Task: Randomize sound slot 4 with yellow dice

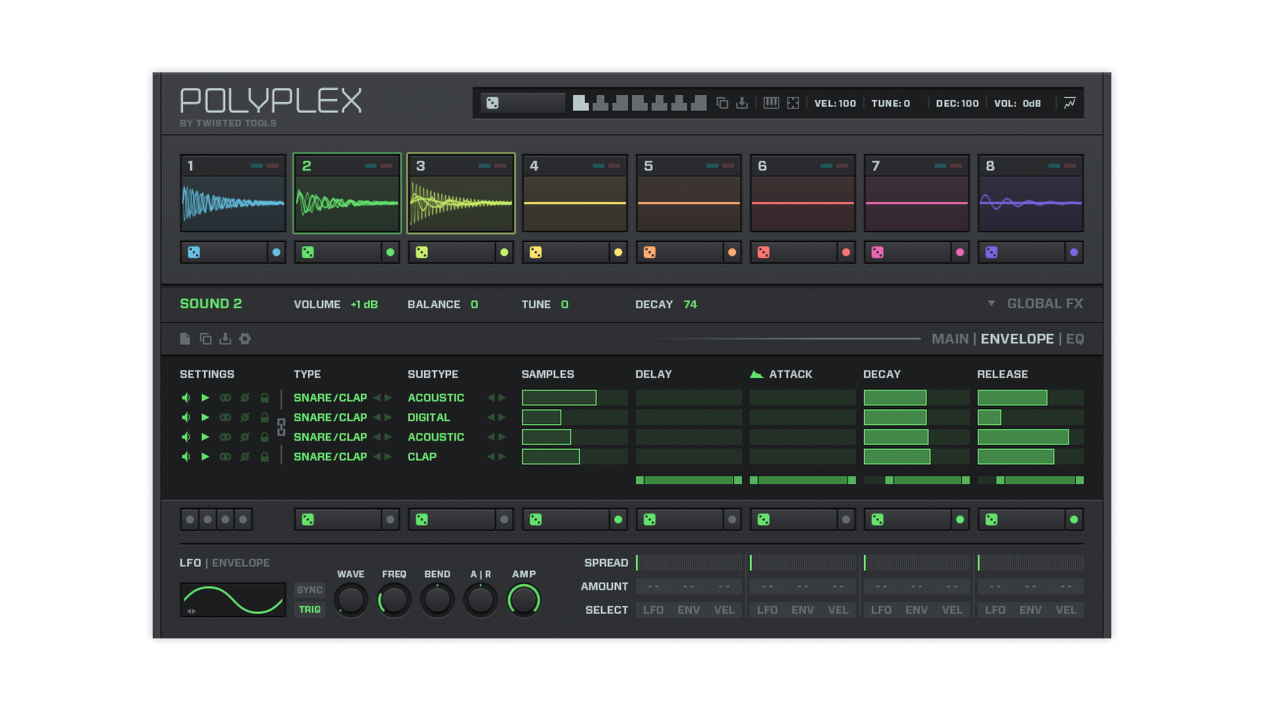Action: coord(536,252)
